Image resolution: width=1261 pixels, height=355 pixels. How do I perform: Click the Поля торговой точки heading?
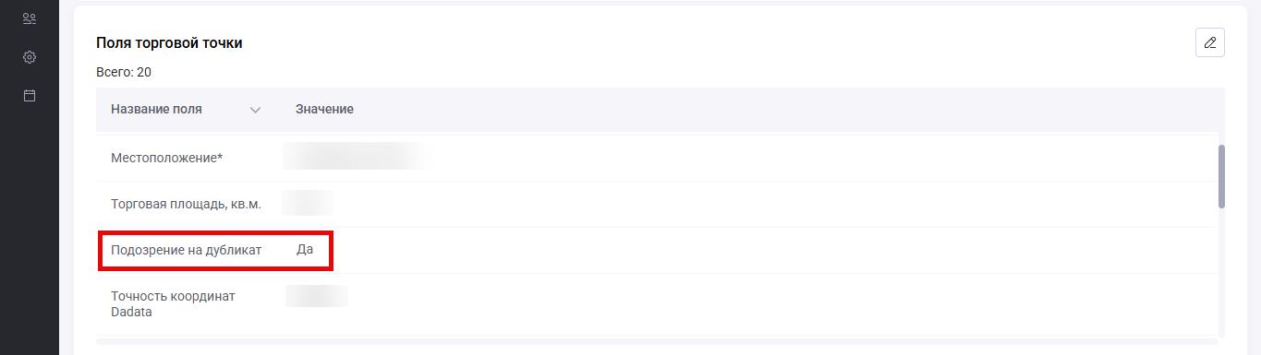coord(169,42)
